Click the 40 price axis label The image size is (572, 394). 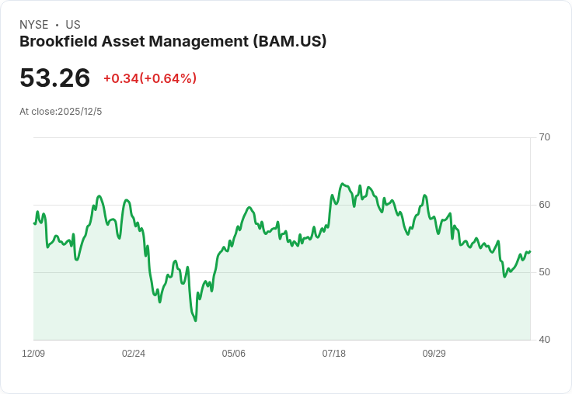coord(544,340)
